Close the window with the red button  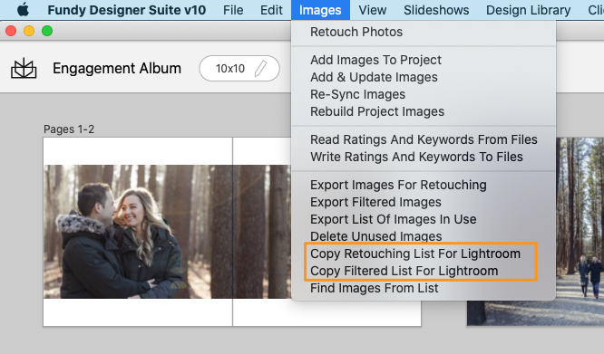pos(11,31)
